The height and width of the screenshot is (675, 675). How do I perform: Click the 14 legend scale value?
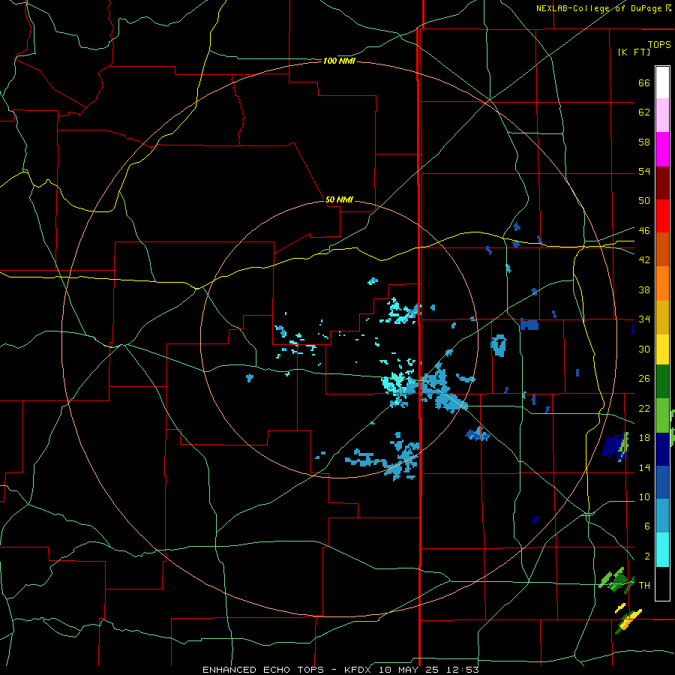click(644, 467)
